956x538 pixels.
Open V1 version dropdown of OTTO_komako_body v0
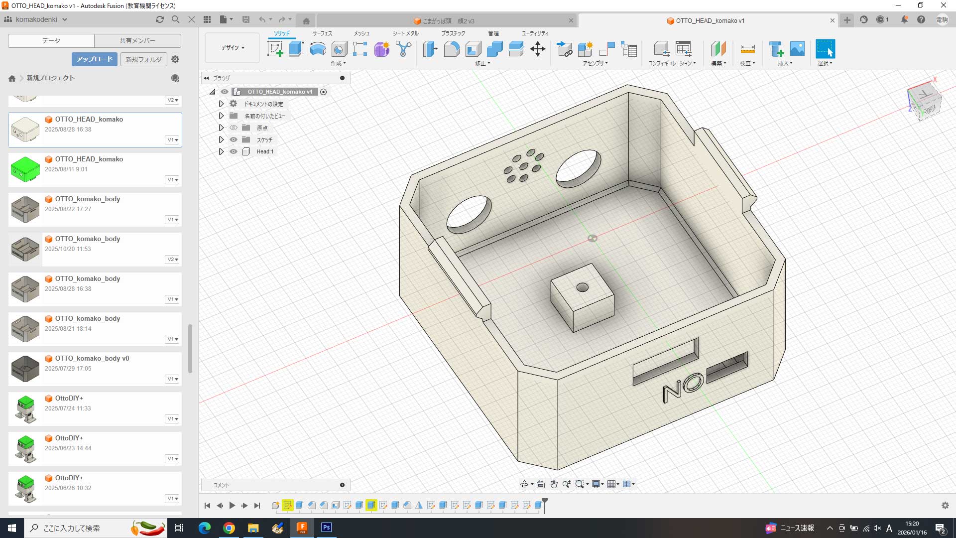[172, 379]
